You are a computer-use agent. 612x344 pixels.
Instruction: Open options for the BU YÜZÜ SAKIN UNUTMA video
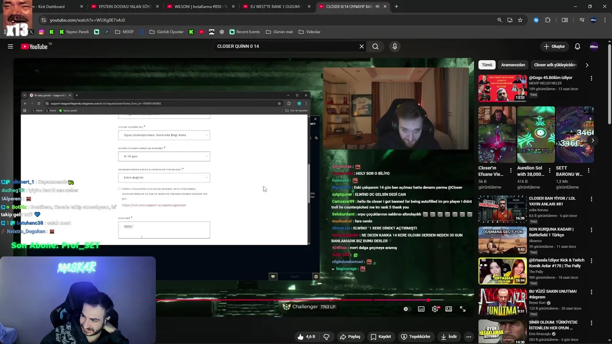point(591,292)
